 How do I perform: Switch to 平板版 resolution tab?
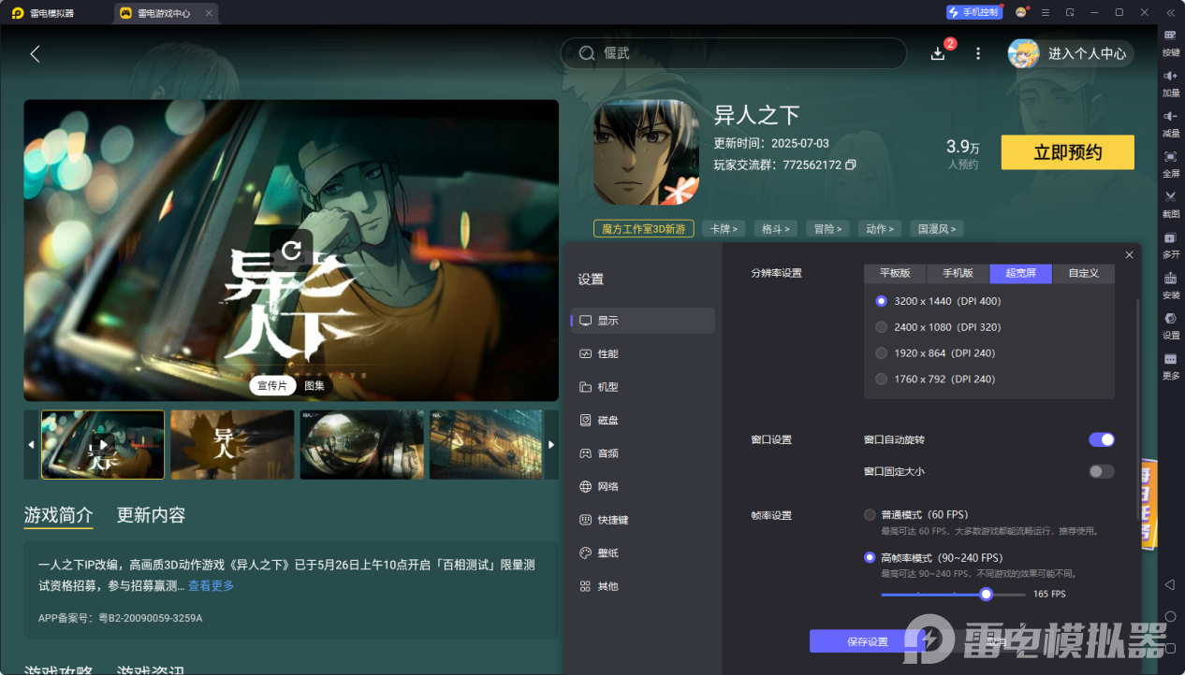click(895, 274)
